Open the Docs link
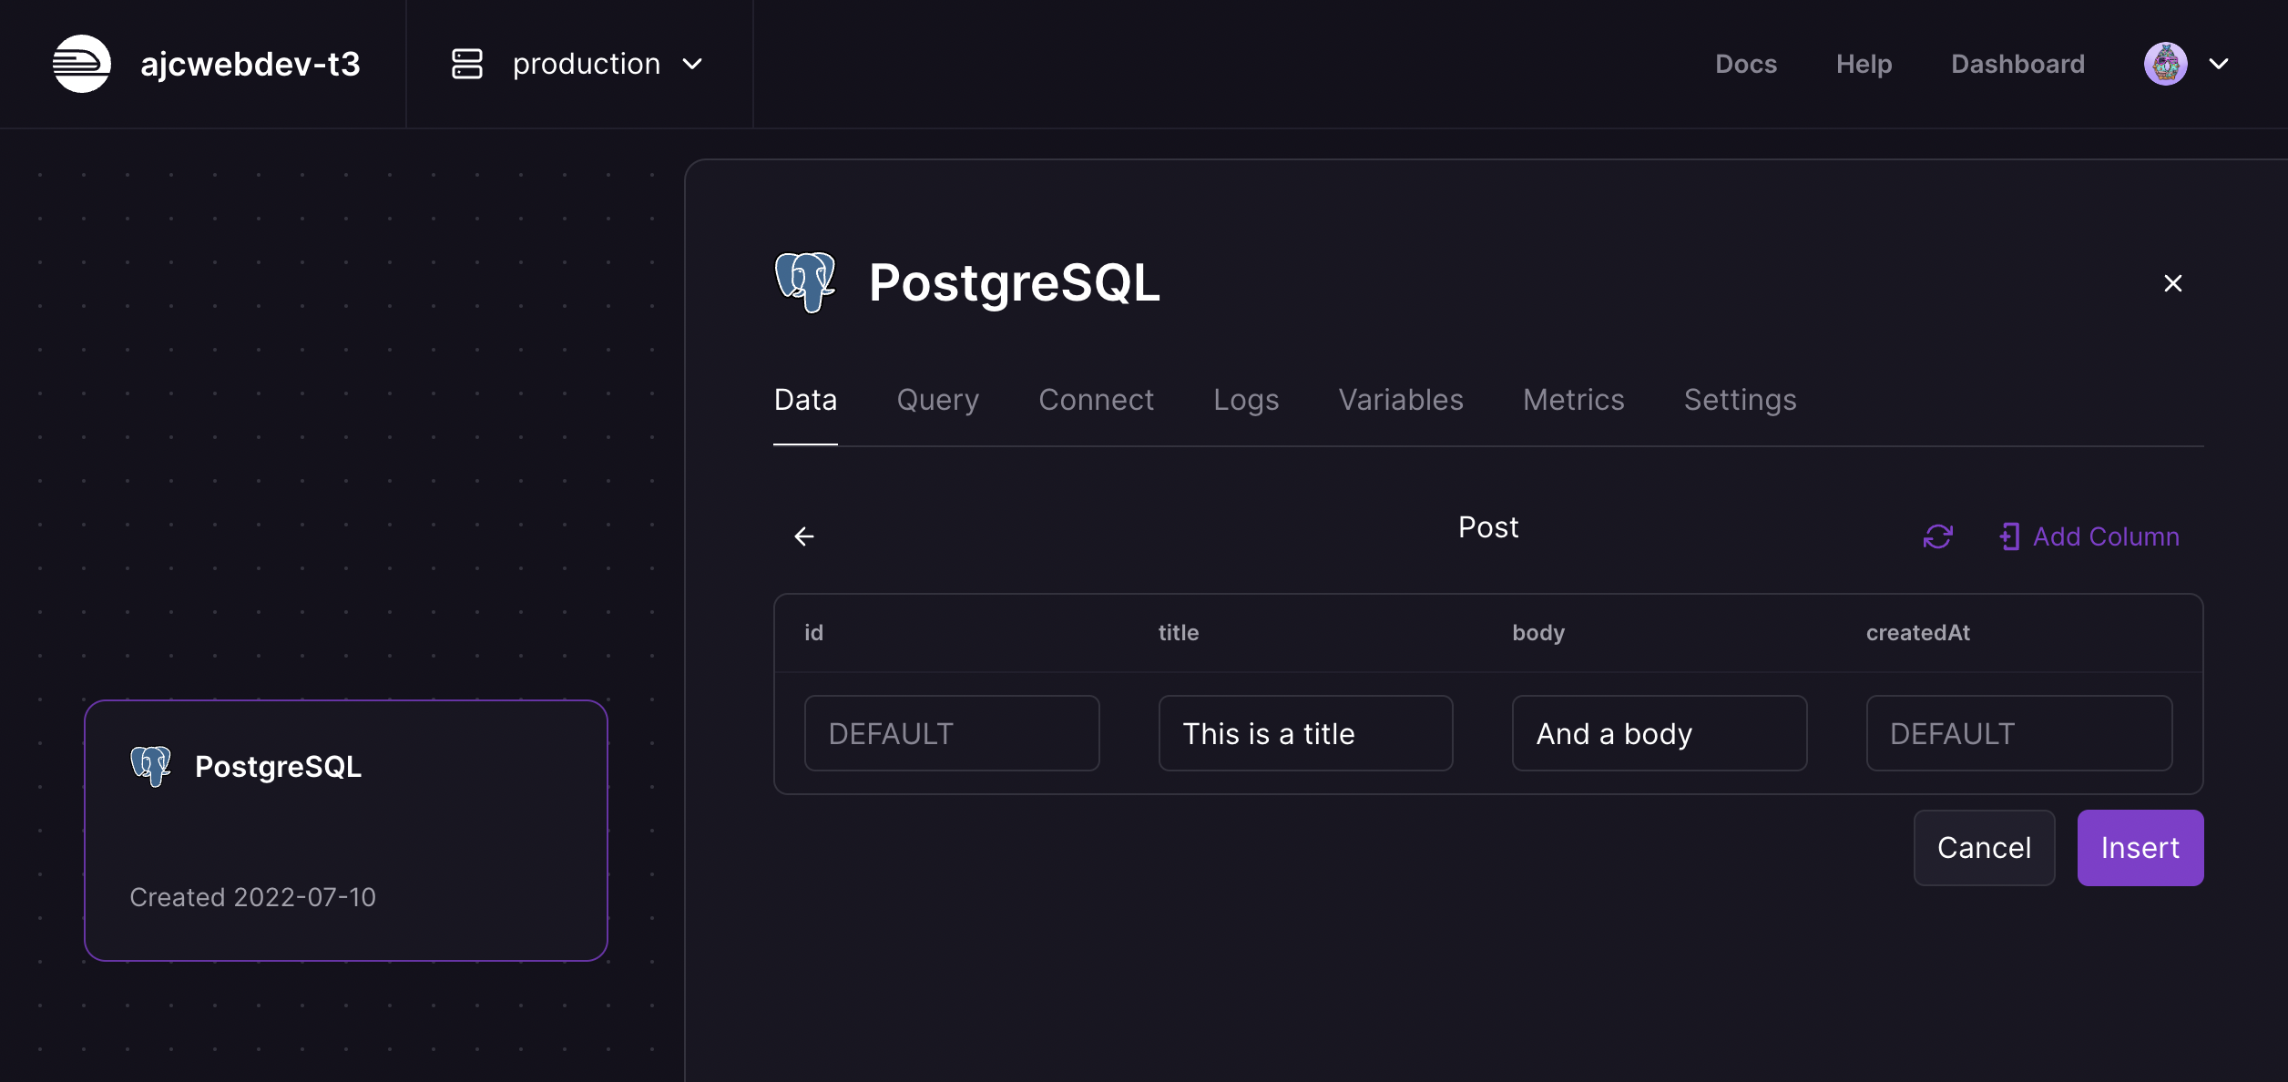2288x1082 pixels. (x=1746, y=64)
